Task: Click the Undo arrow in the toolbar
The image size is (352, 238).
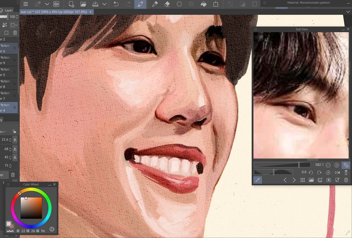Action: (116, 4)
